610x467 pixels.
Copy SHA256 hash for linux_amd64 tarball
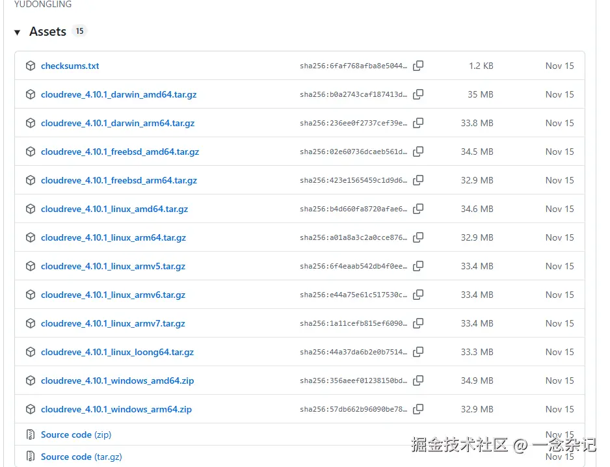tap(418, 209)
